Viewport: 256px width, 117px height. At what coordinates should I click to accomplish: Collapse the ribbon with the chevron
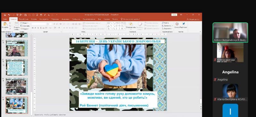pyautogui.click(x=200, y=32)
